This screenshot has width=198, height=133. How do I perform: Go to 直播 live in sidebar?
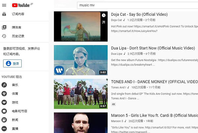click(x=15, y=128)
